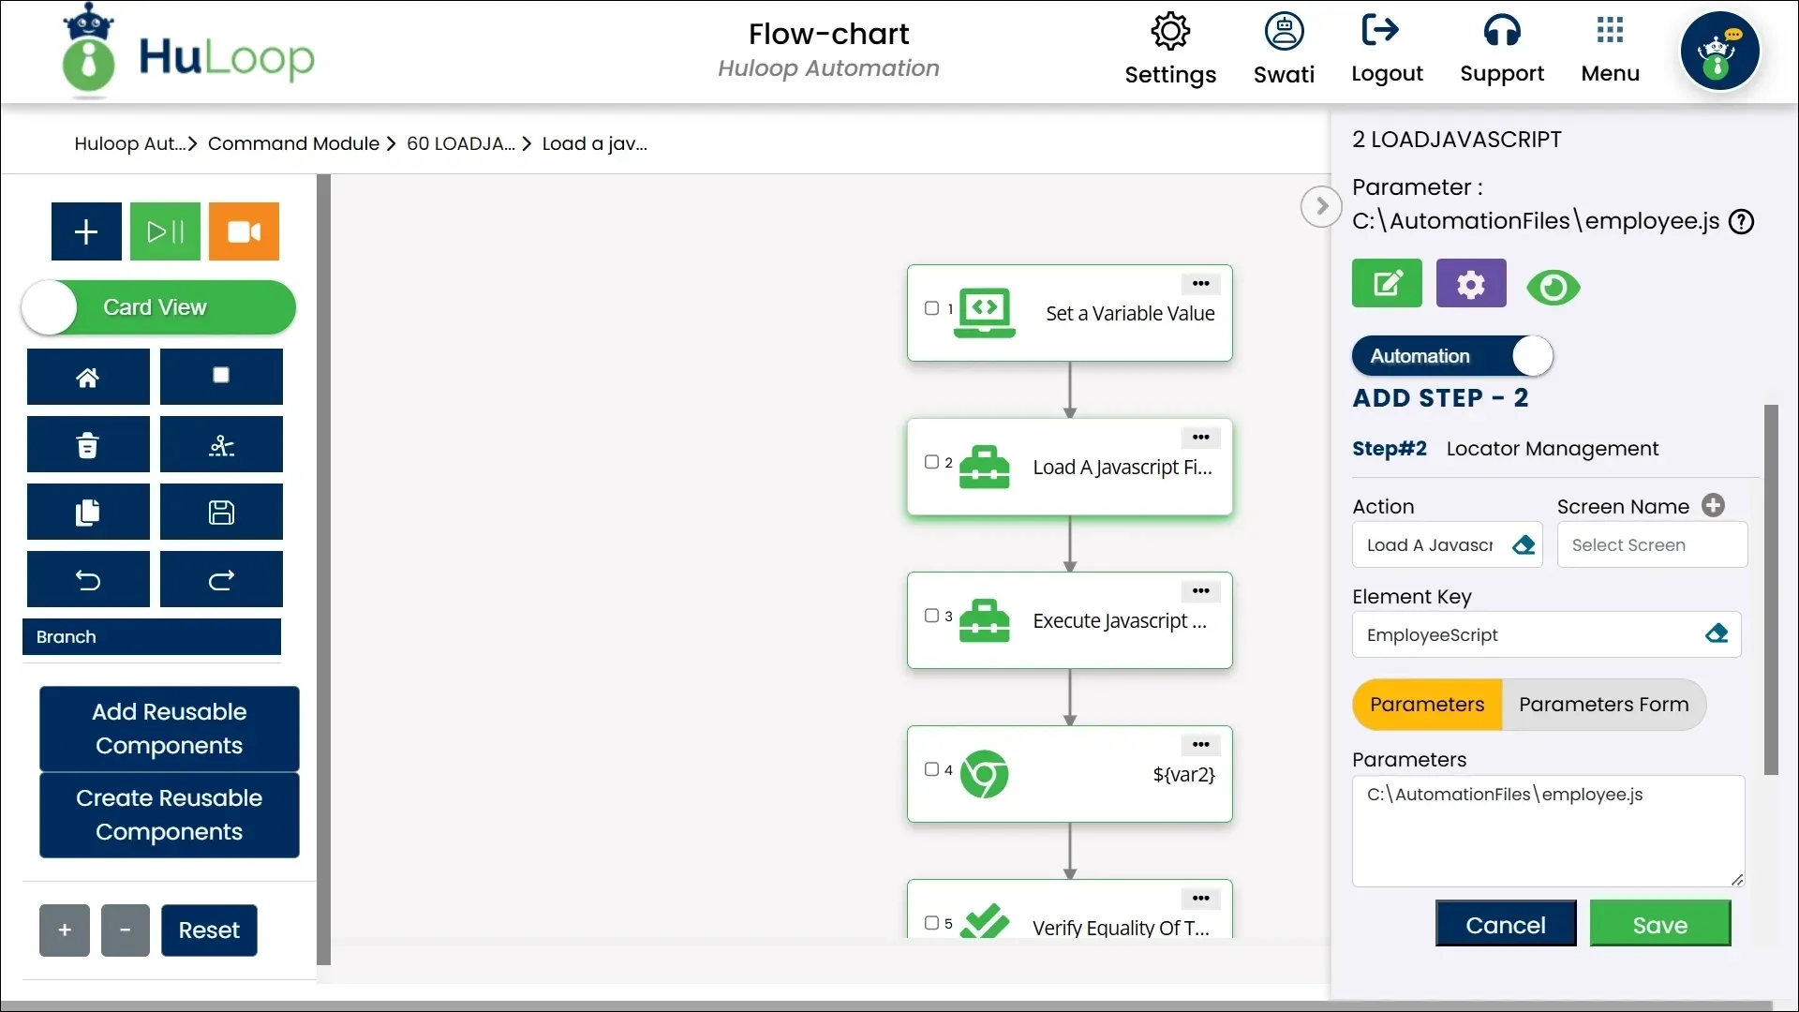Click the purple gear settings icon
The width and height of the screenshot is (1799, 1012).
(x=1470, y=284)
